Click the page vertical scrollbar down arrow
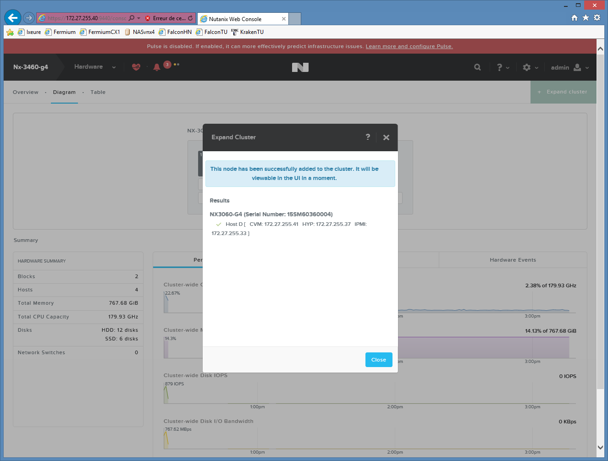The image size is (608, 461). point(600,447)
